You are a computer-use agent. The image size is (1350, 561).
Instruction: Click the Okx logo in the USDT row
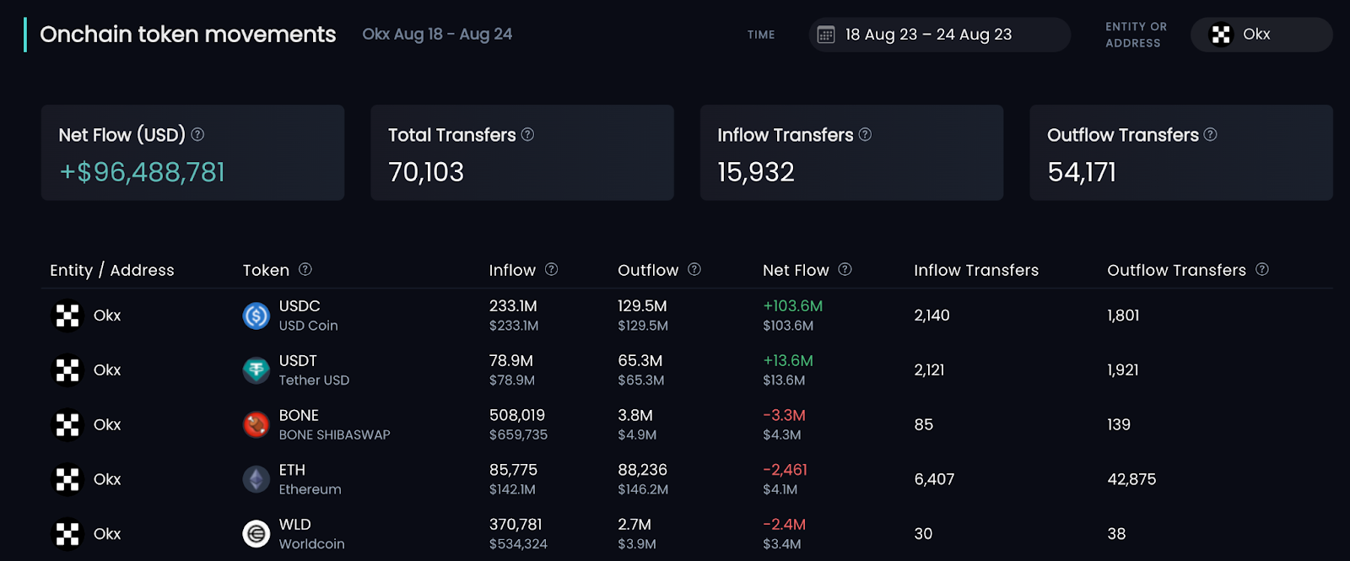point(67,370)
